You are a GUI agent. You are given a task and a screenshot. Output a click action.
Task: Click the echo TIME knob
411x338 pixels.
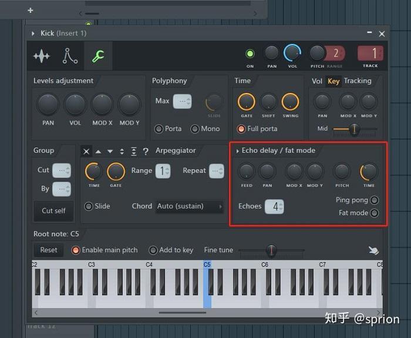[369, 172]
